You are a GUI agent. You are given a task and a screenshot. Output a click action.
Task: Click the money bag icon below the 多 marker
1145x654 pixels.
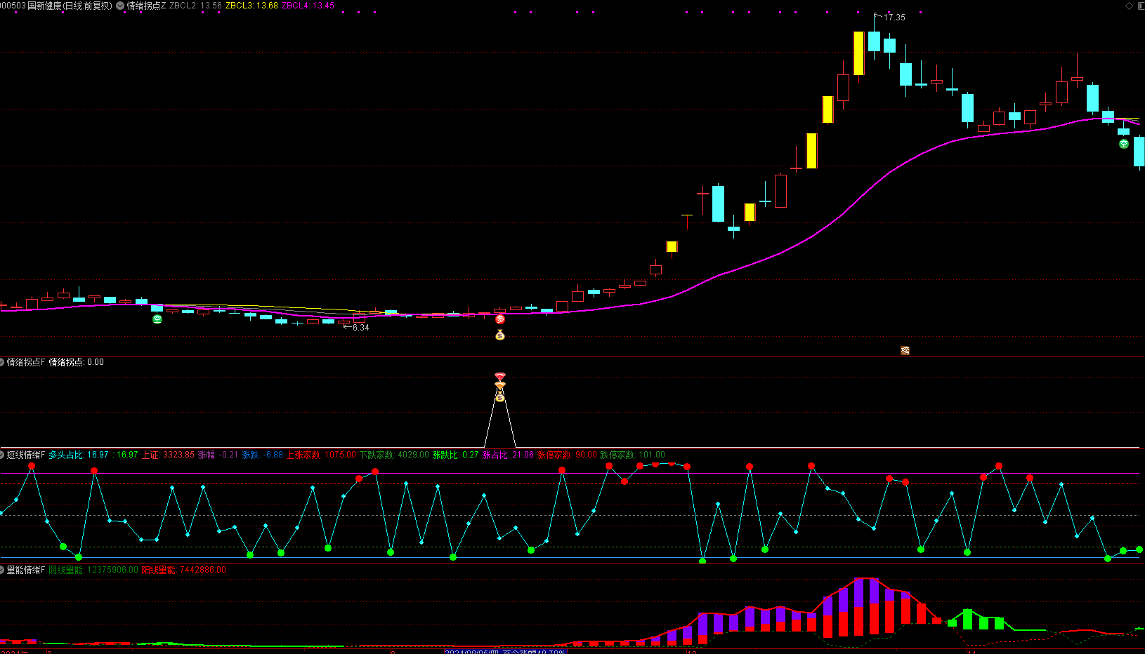click(x=500, y=335)
